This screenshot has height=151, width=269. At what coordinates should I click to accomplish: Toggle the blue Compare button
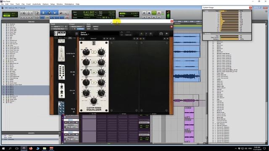click(x=80, y=29)
